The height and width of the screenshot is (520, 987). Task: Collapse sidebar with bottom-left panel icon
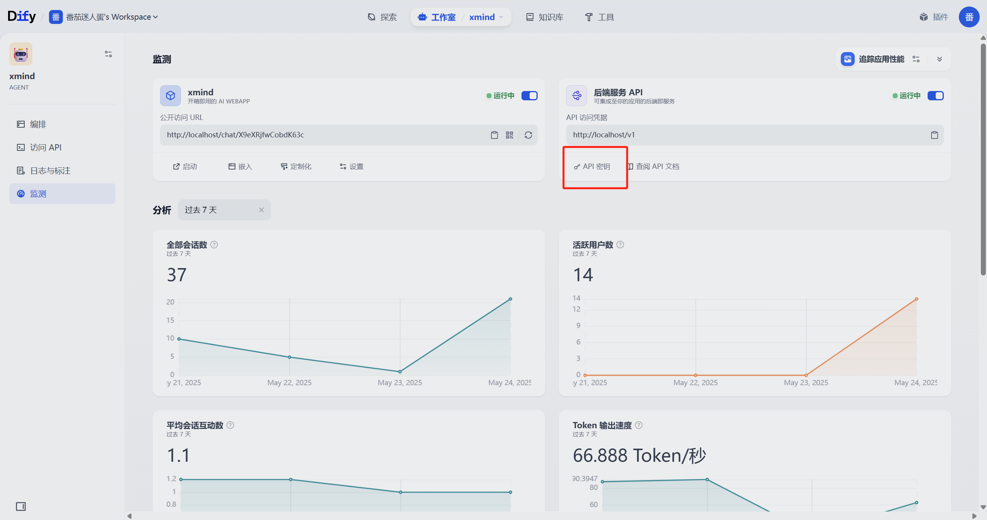point(21,506)
